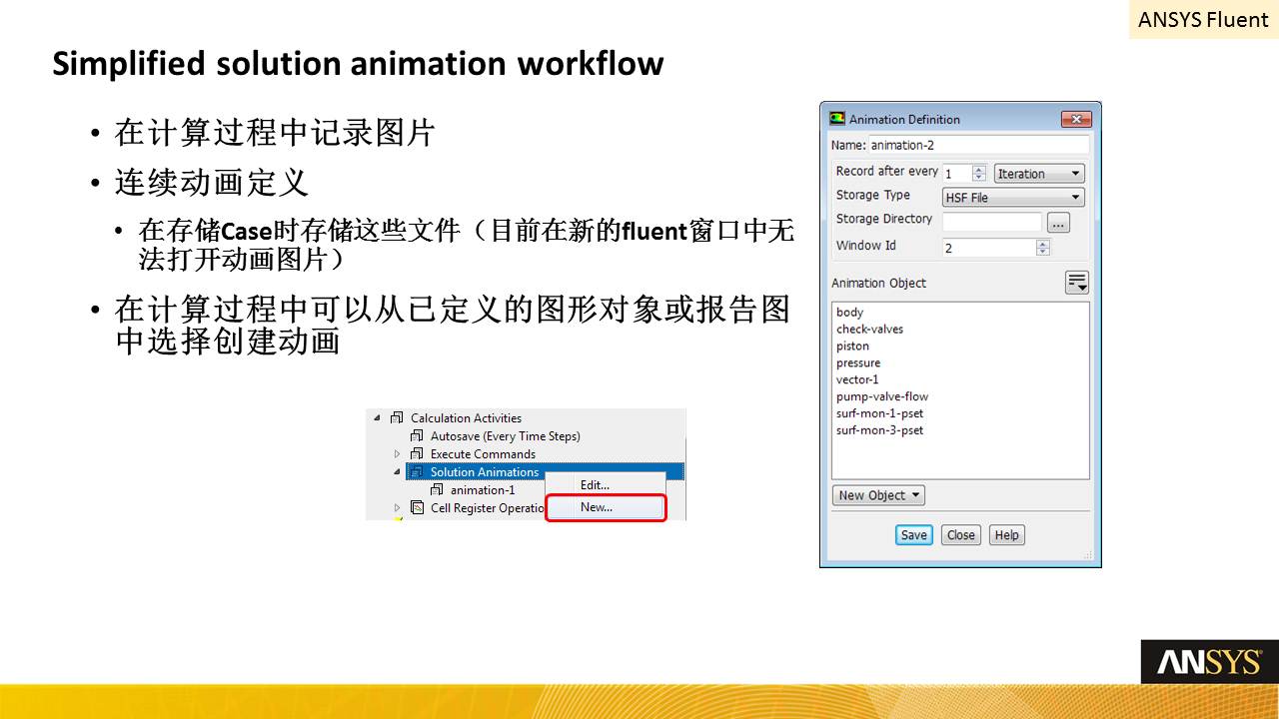
Task: Select the Cell Register Operations tree item
Action: coord(487,508)
